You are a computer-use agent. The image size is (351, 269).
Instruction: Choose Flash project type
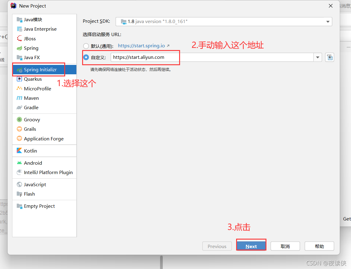point(45,194)
